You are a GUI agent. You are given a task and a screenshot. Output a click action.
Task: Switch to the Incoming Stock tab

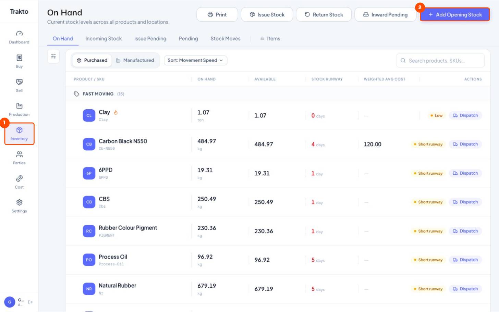(x=104, y=39)
